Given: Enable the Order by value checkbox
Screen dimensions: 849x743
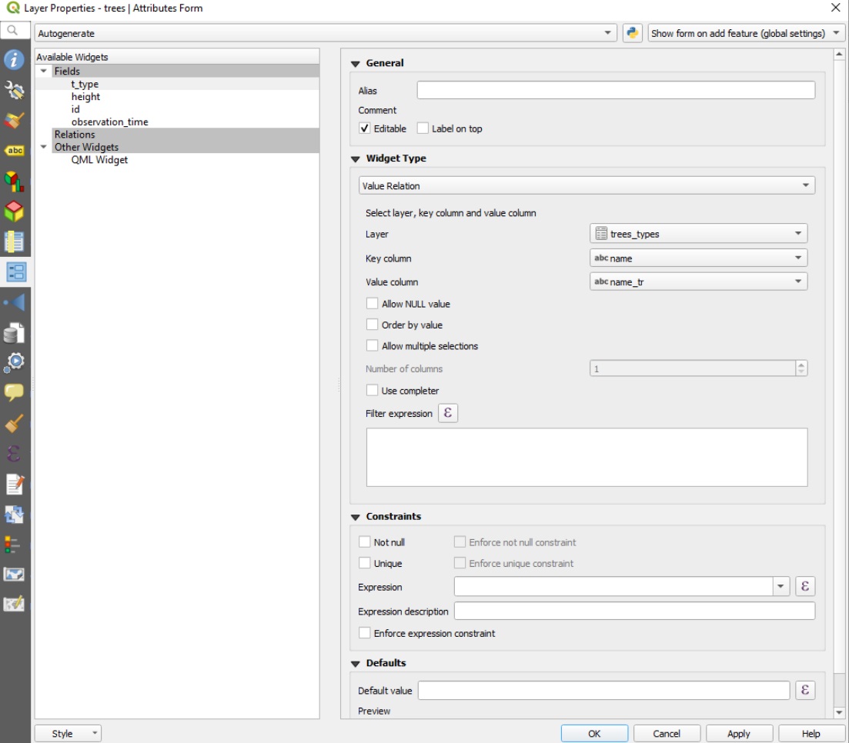Looking at the screenshot, I should (x=373, y=325).
